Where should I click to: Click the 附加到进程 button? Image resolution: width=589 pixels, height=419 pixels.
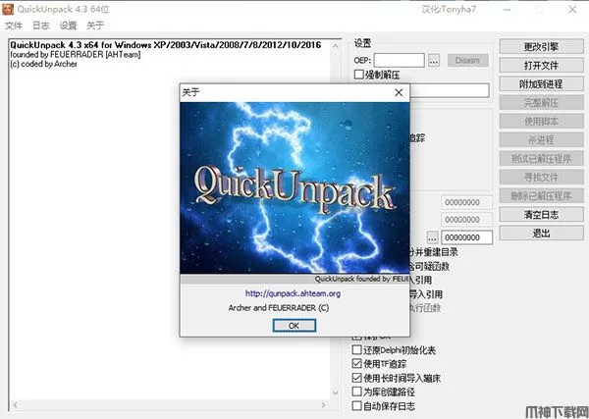point(541,83)
